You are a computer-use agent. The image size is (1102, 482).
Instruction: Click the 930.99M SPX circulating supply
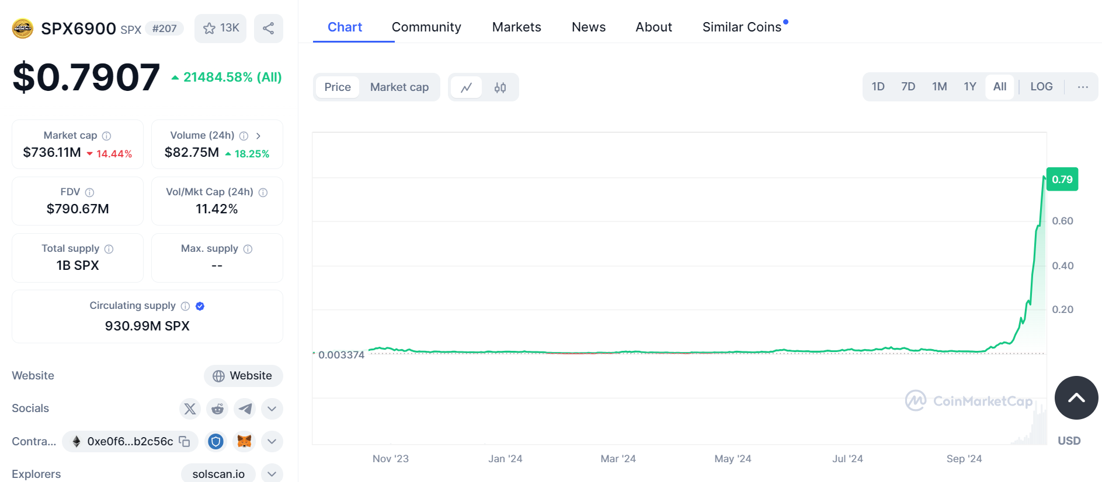147,326
